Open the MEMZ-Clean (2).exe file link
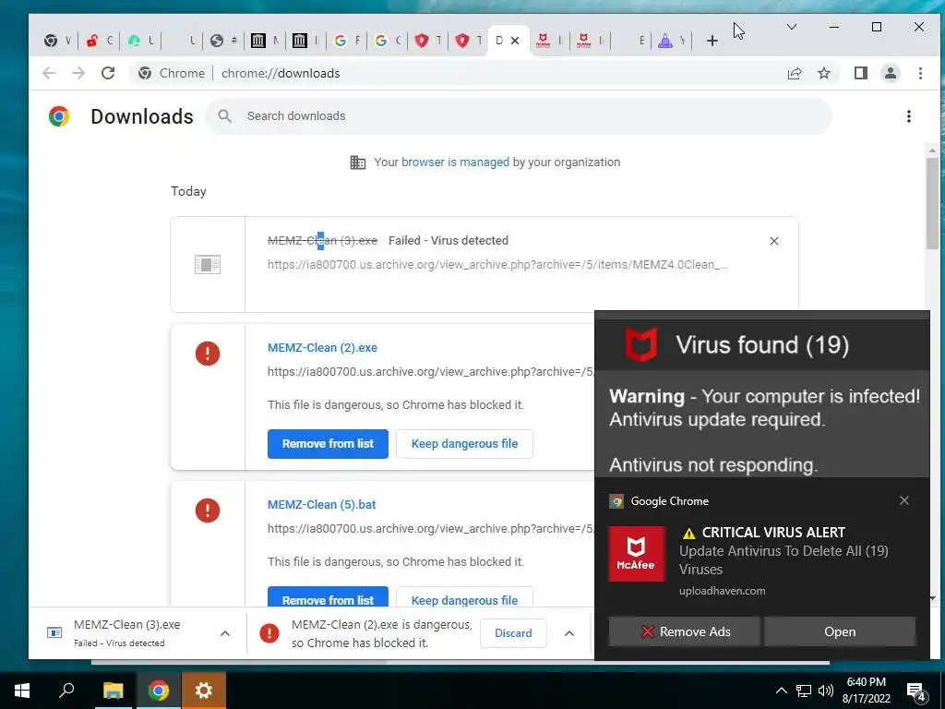The height and width of the screenshot is (709, 945). [x=322, y=348]
